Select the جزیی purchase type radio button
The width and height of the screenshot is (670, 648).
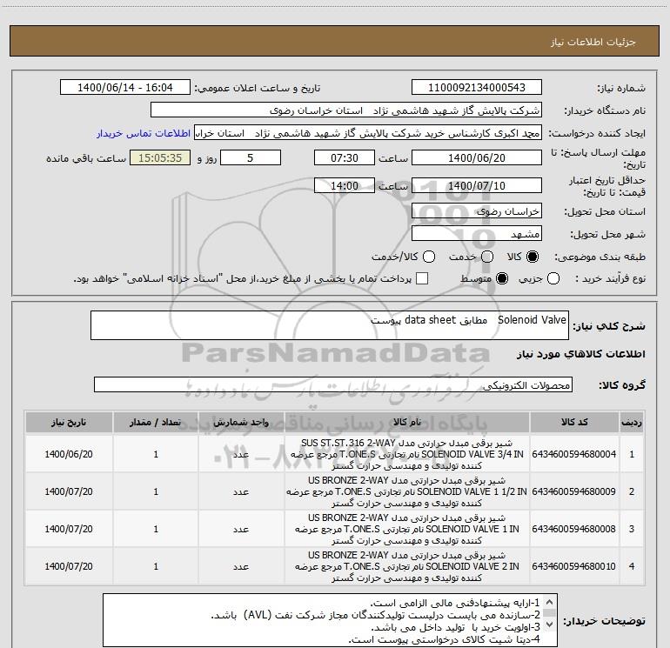[x=553, y=278]
